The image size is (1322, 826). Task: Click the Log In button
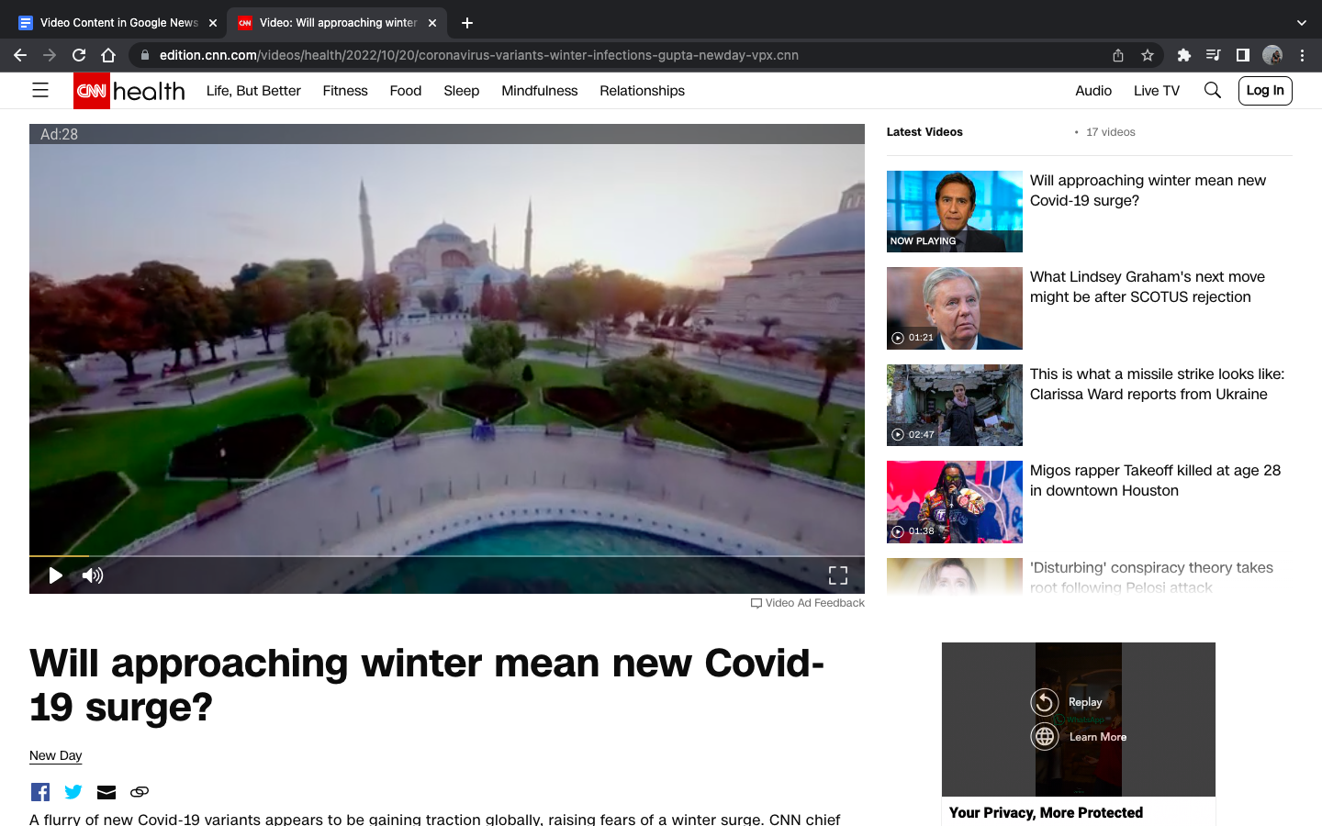(x=1264, y=90)
